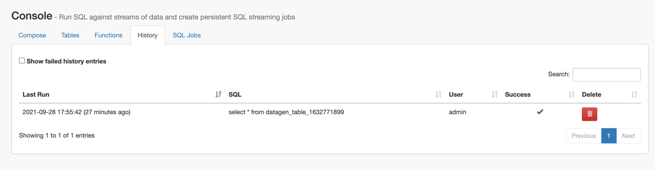Select page 1 in pagination
Image resolution: width=655 pixels, height=170 pixels.
(x=609, y=136)
